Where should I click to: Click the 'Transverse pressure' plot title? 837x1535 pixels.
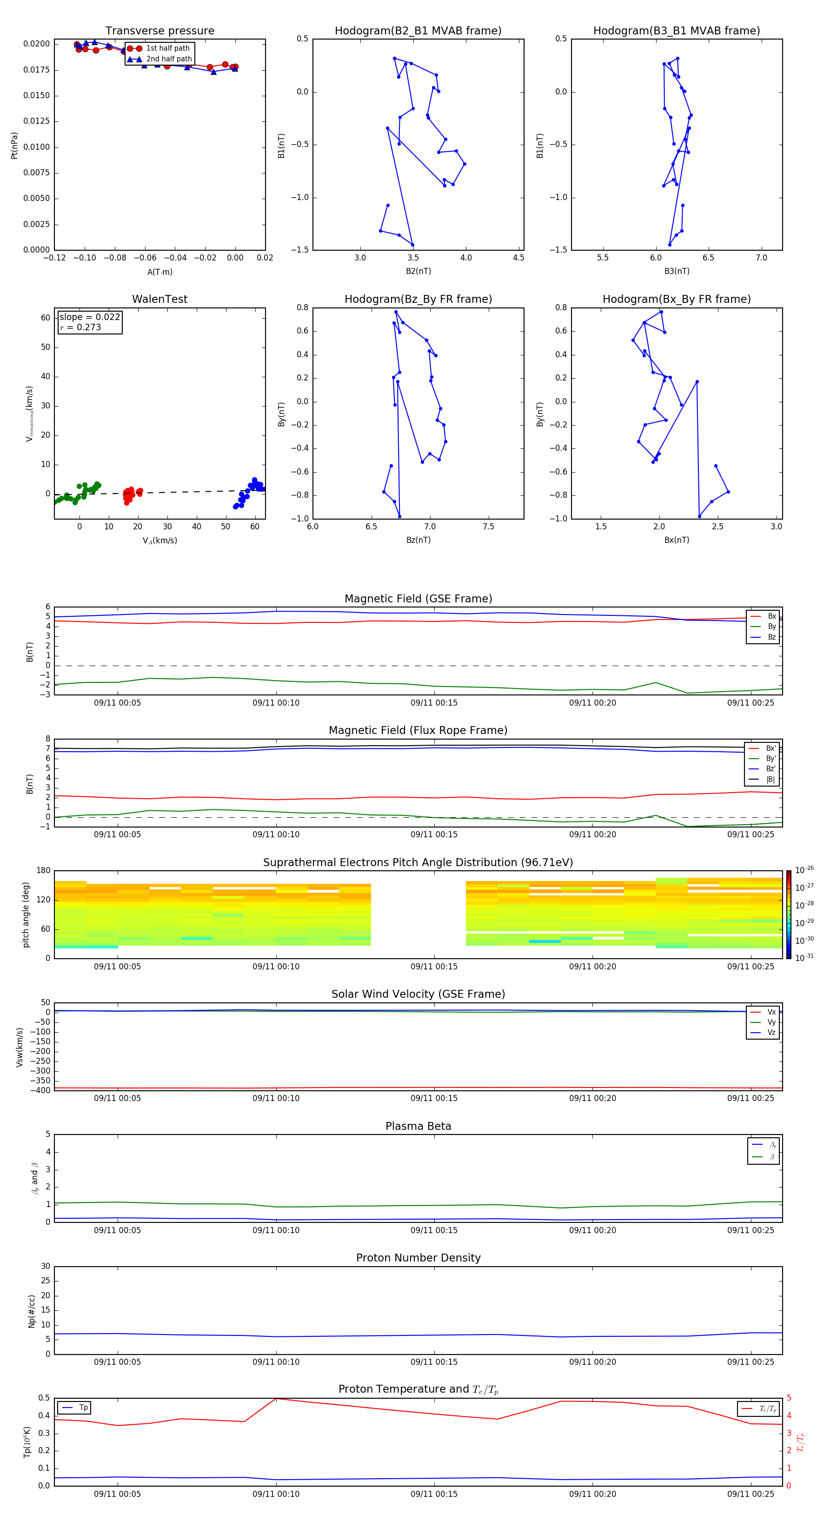tap(159, 31)
